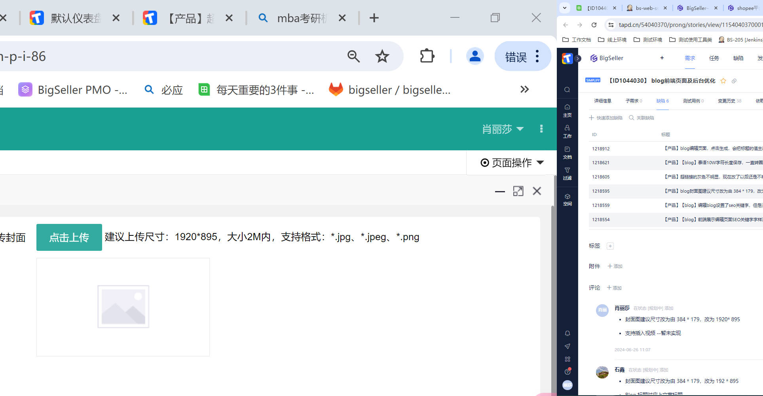
Task: Open the Chrome profile avatar icon
Action: pos(475,56)
